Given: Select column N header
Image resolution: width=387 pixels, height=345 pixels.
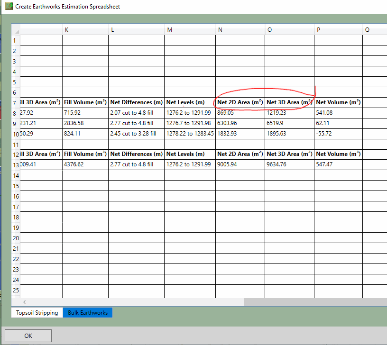Looking at the screenshot, I should point(240,29).
